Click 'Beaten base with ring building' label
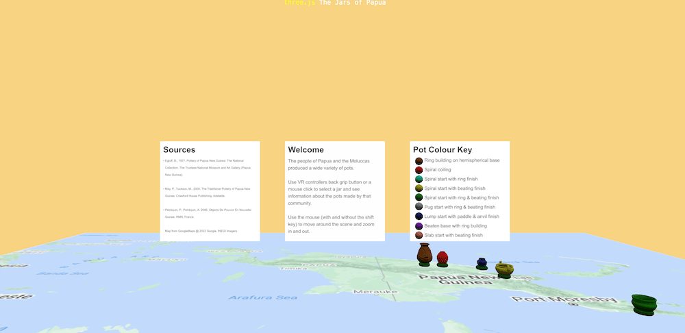685x333 pixels. point(456,226)
